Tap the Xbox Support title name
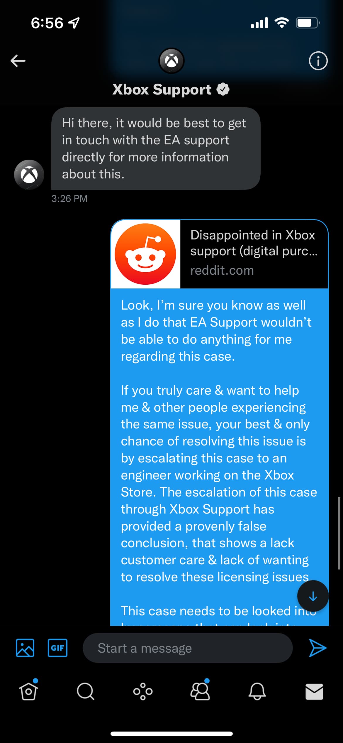This screenshot has width=343, height=743. tap(162, 89)
